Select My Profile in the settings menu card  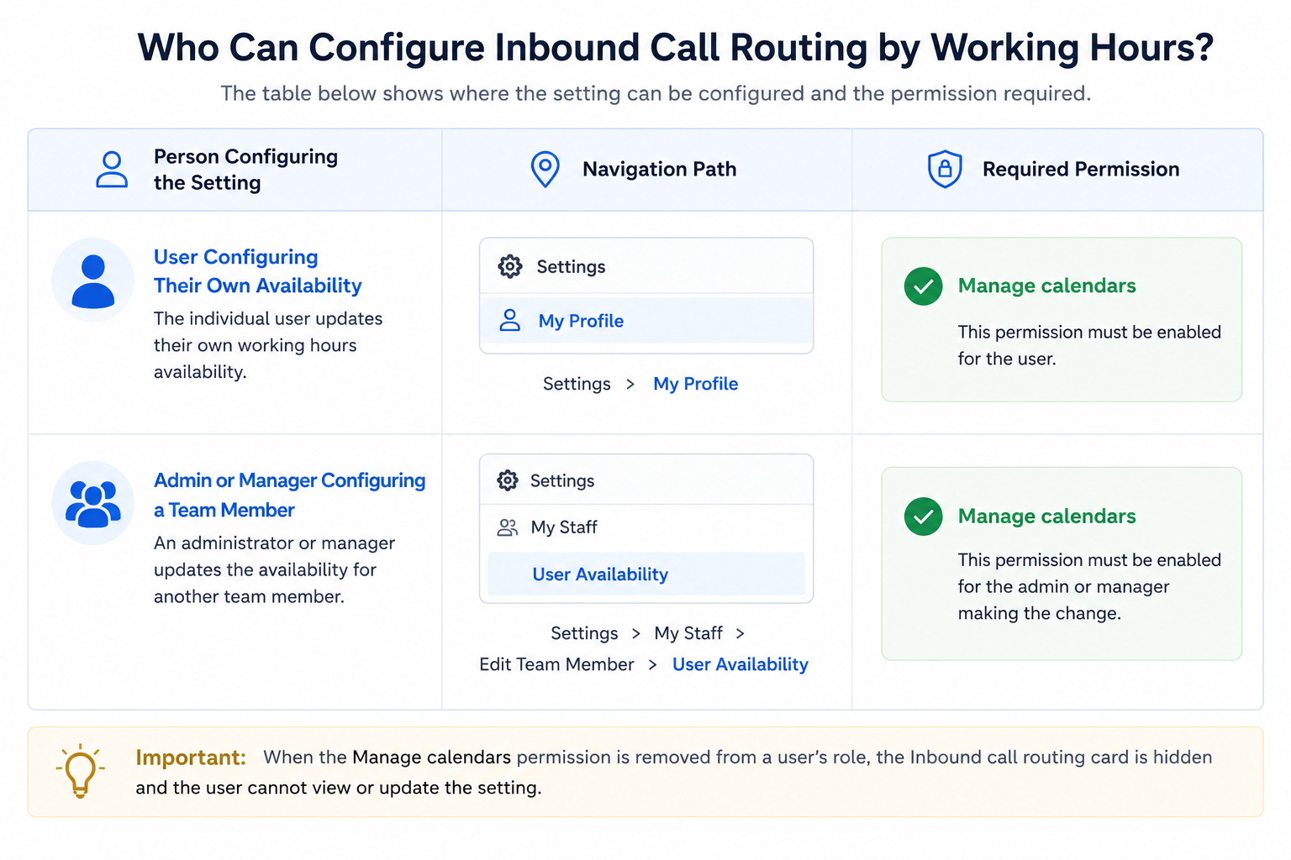pyautogui.click(x=646, y=320)
